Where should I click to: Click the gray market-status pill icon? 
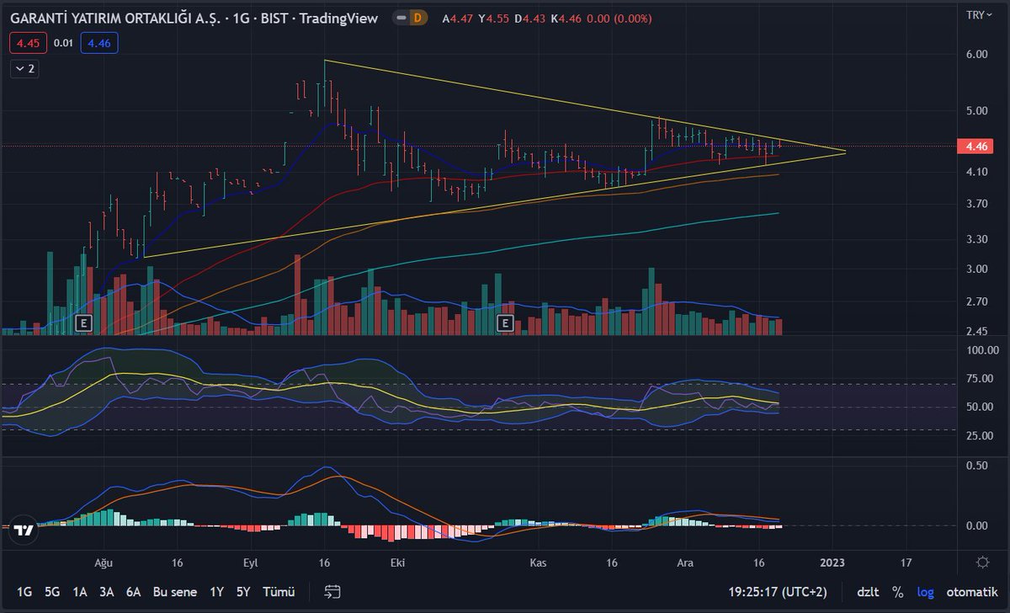coord(401,18)
